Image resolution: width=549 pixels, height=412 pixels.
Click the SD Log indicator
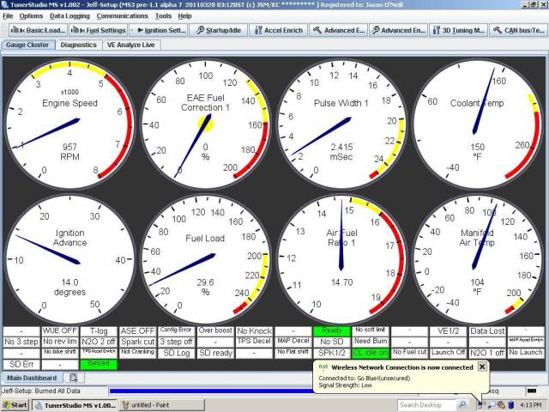click(176, 353)
